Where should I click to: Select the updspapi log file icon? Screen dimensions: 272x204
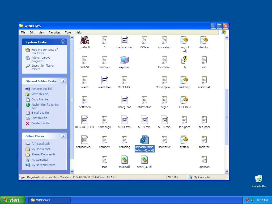204,160
